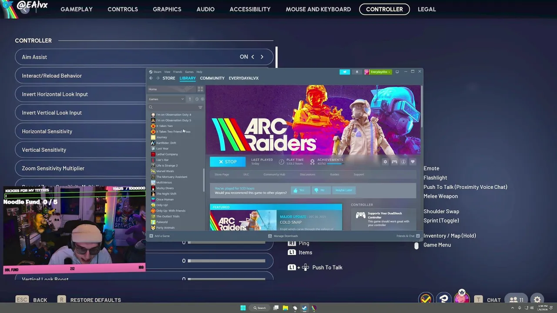The width and height of the screenshot is (557, 313).
Task: Open Steam notifications bell
Action: pyautogui.click(x=357, y=72)
